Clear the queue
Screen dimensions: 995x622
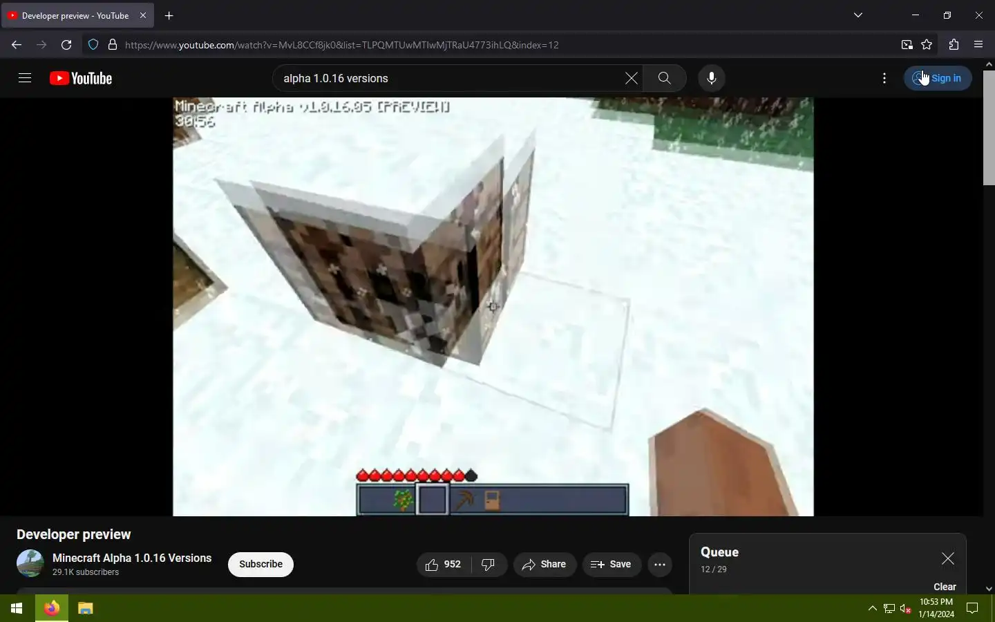(945, 587)
